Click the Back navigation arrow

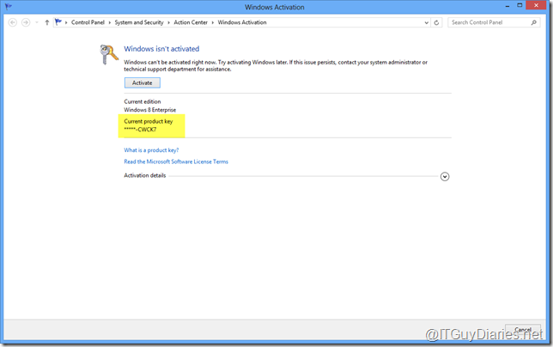(13, 22)
